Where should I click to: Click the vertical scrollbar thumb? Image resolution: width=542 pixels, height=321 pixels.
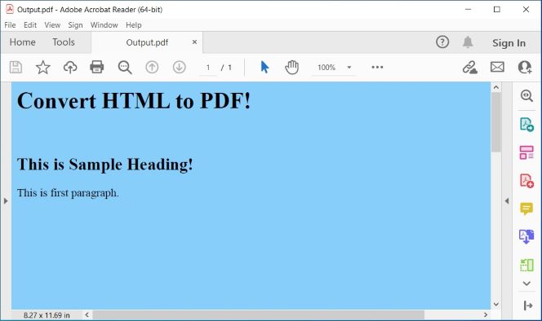pos(496,122)
